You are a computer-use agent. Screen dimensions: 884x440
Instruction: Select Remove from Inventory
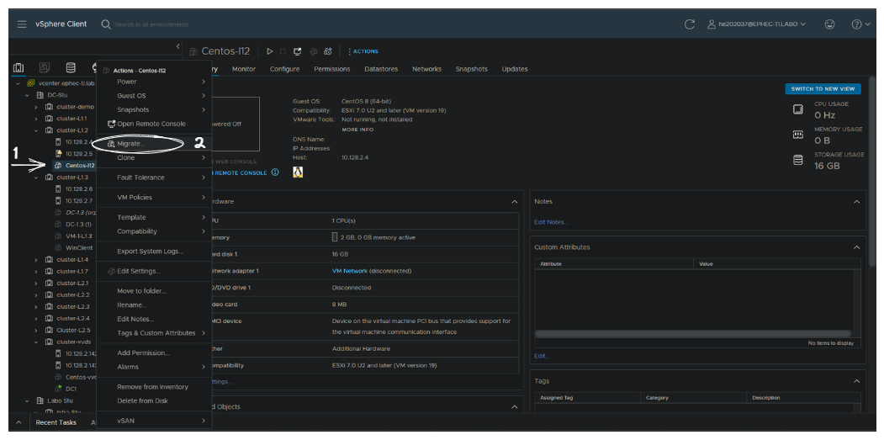pos(154,387)
